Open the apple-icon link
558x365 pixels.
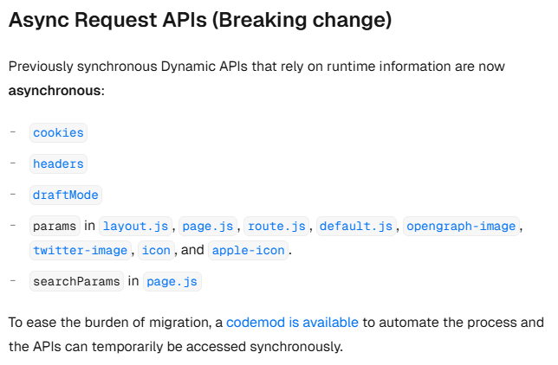249,251
